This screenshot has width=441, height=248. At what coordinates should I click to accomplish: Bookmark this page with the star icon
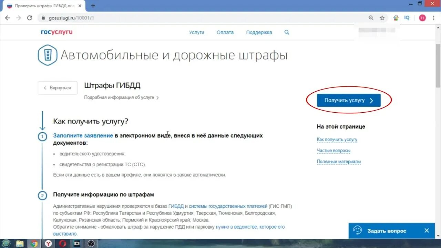tap(382, 18)
